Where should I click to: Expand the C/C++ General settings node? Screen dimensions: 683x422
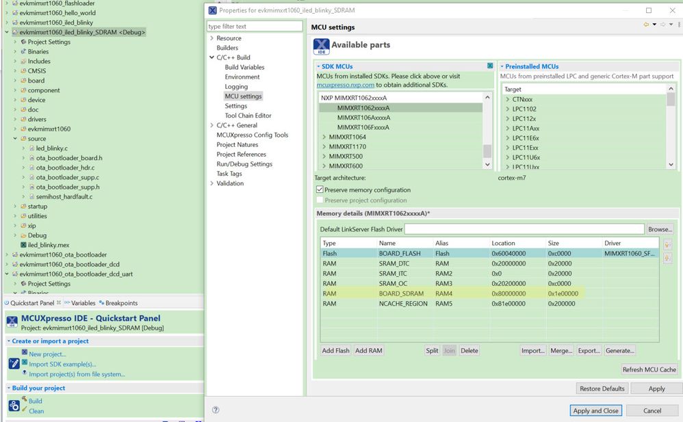pos(212,125)
